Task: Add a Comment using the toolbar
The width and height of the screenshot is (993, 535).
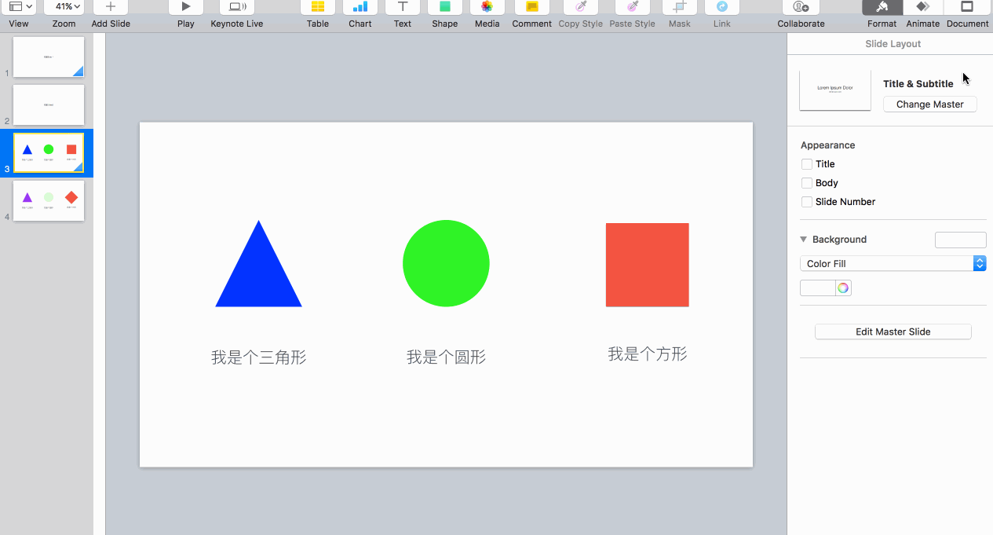Action: pyautogui.click(x=532, y=7)
